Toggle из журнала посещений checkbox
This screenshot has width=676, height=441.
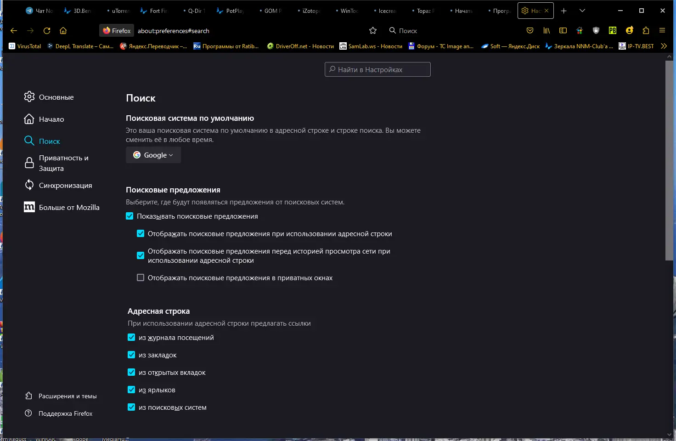(131, 337)
